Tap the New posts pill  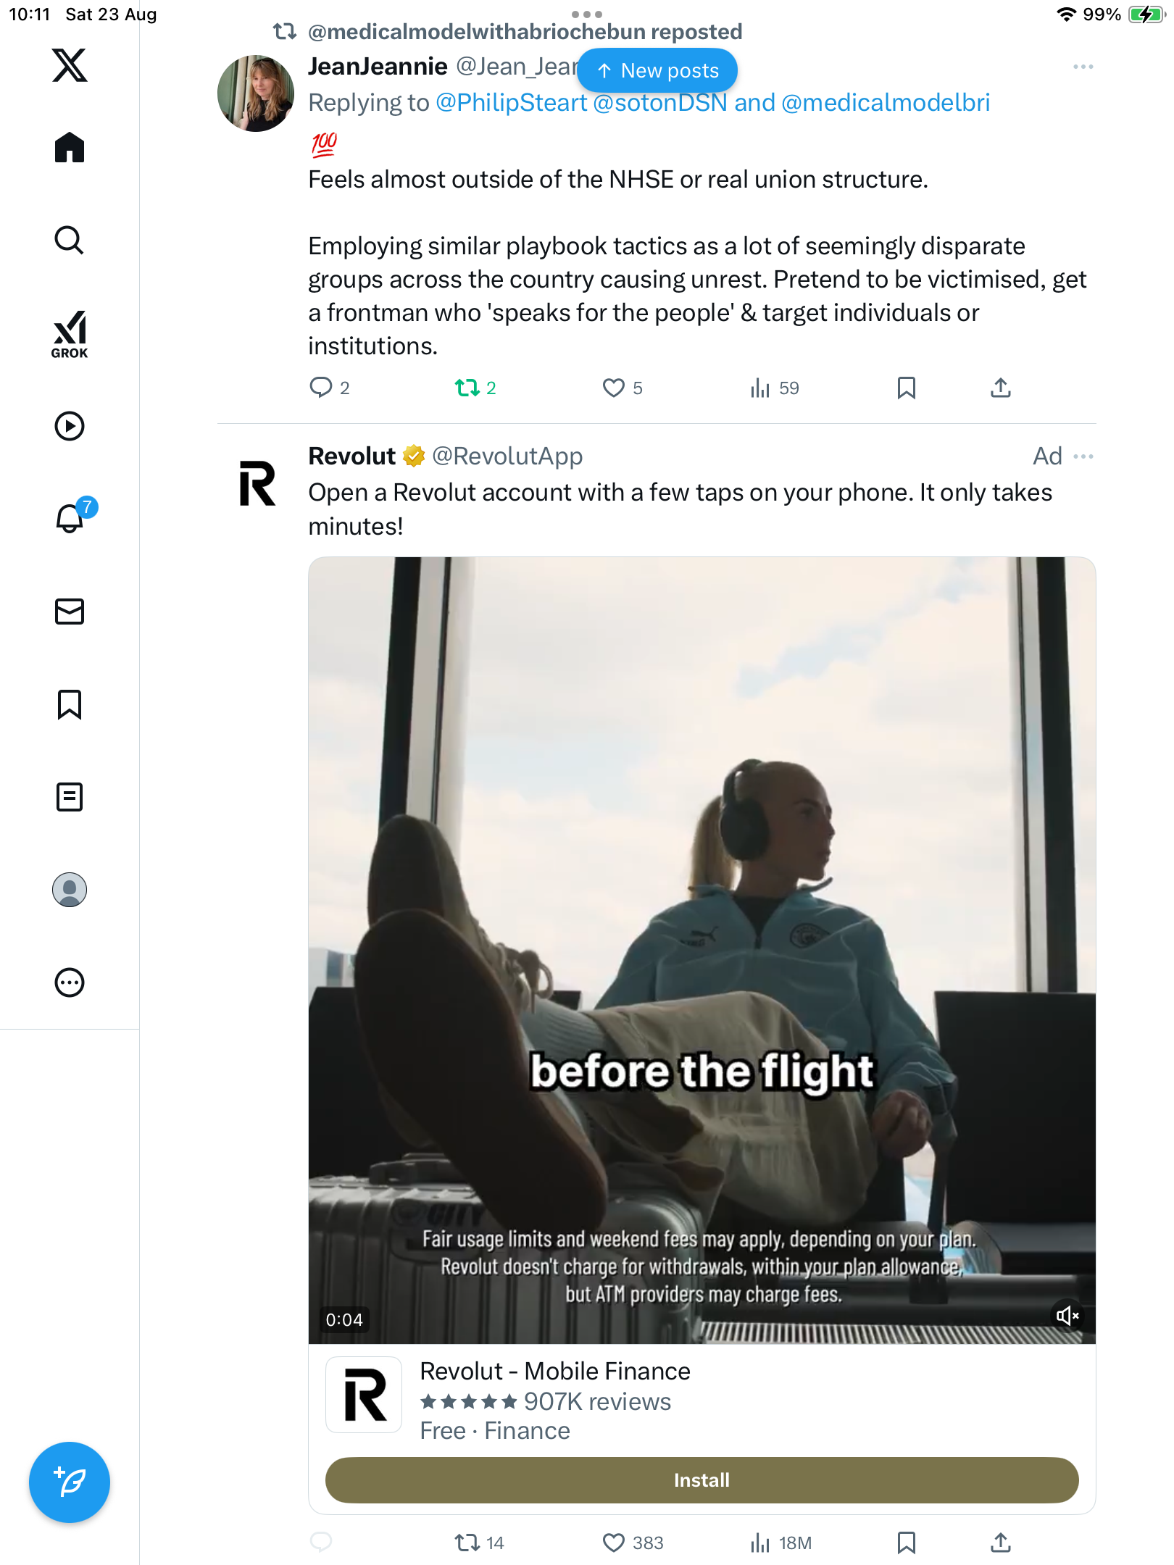point(657,70)
